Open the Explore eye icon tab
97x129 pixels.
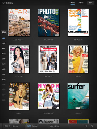click(11, 126)
